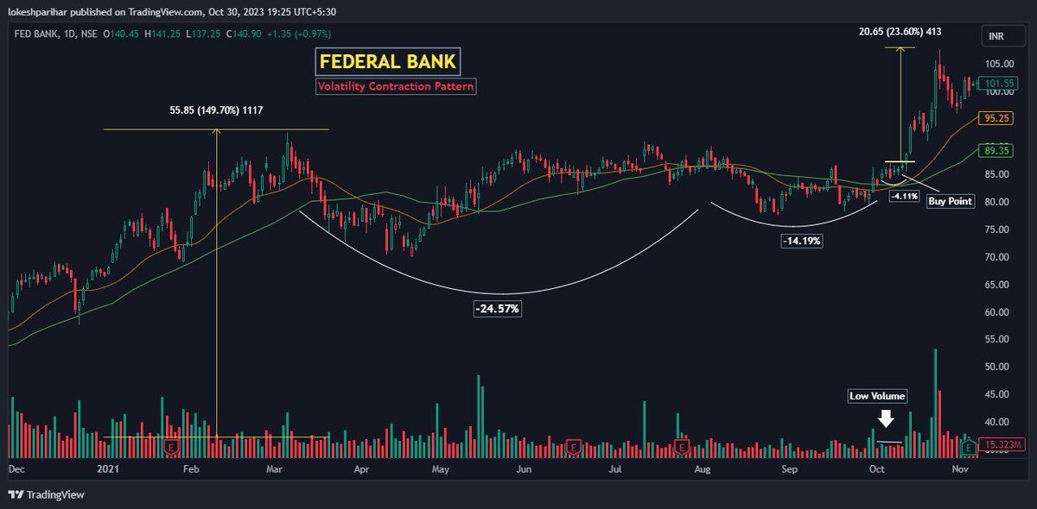The image size is (1037, 509).
Task: Click the 2021 label on time axis
Action: [106, 469]
